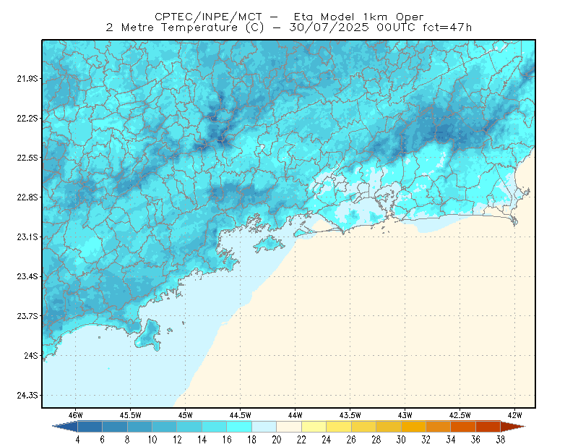Click the 24-26 yellow colorbar swatch

point(339,427)
